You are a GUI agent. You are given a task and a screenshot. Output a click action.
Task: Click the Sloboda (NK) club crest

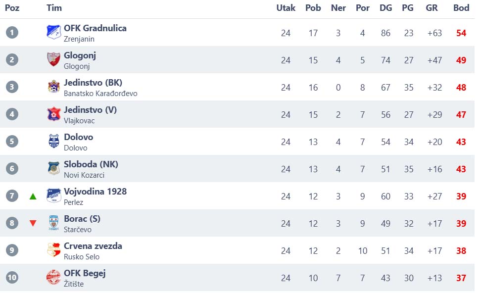pyautogui.click(x=53, y=168)
